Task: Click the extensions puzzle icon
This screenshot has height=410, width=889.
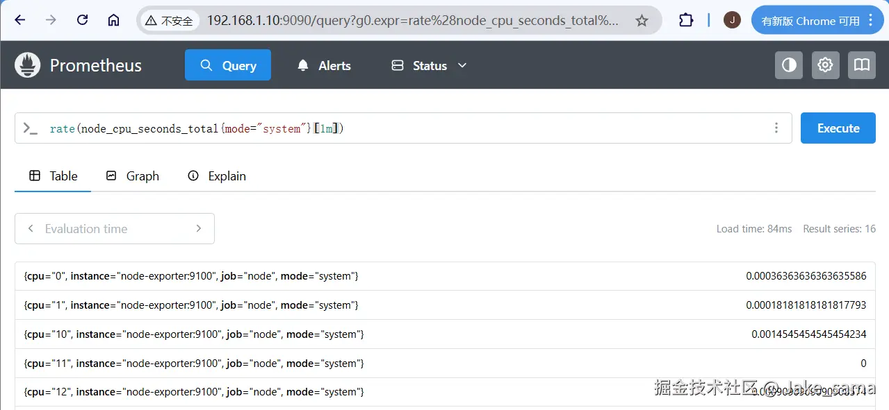Action: click(685, 19)
